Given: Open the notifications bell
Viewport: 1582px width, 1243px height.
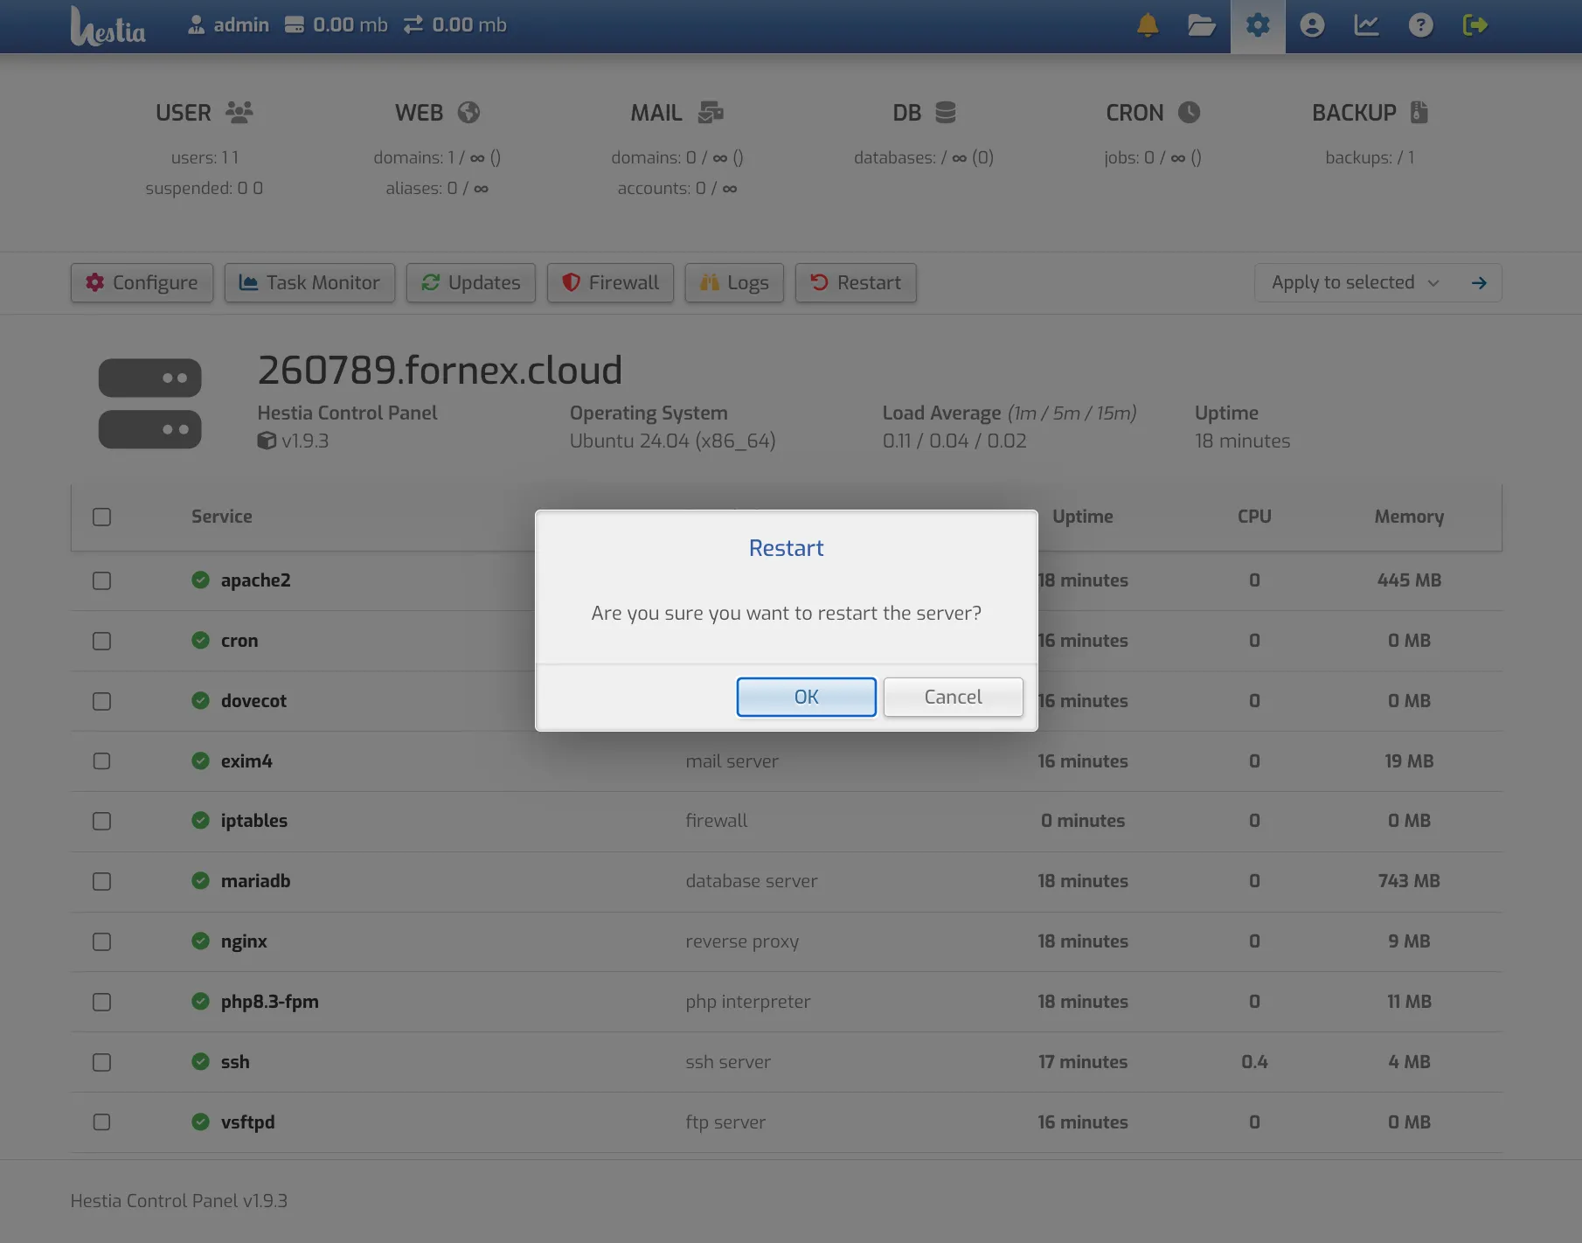Looking at the screenshot, I should coord(1148,25).
